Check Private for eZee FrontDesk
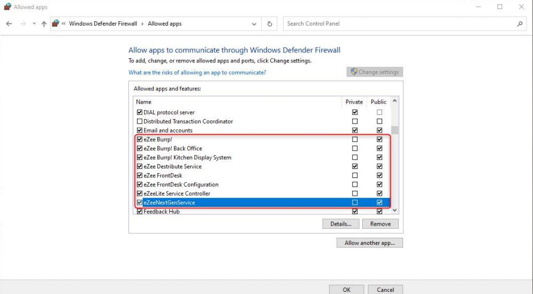 pyautogui.click(x=355, y=175)
